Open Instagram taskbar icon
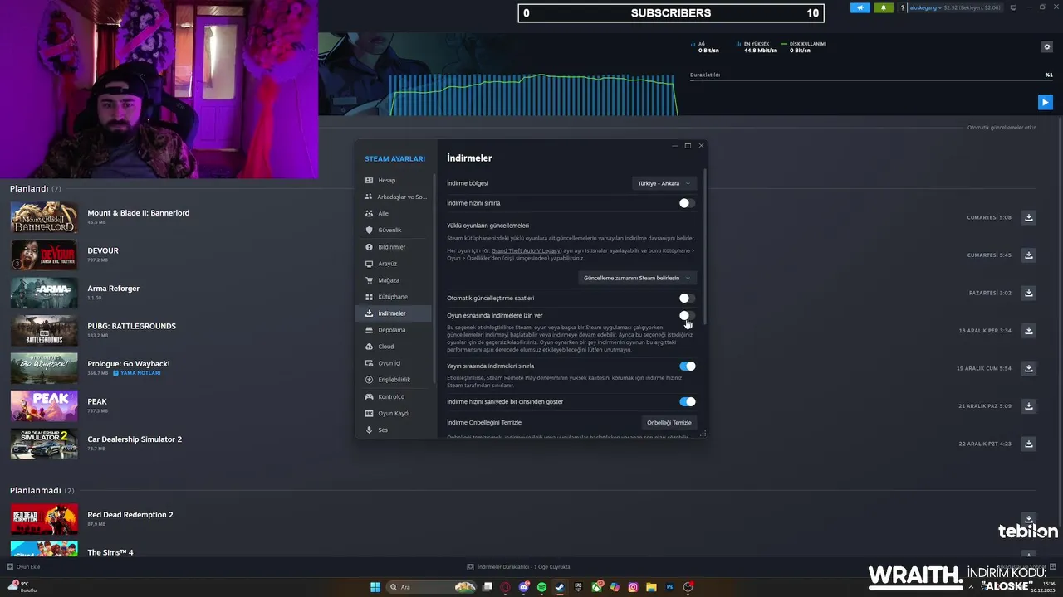 click(x=634, y=587)
